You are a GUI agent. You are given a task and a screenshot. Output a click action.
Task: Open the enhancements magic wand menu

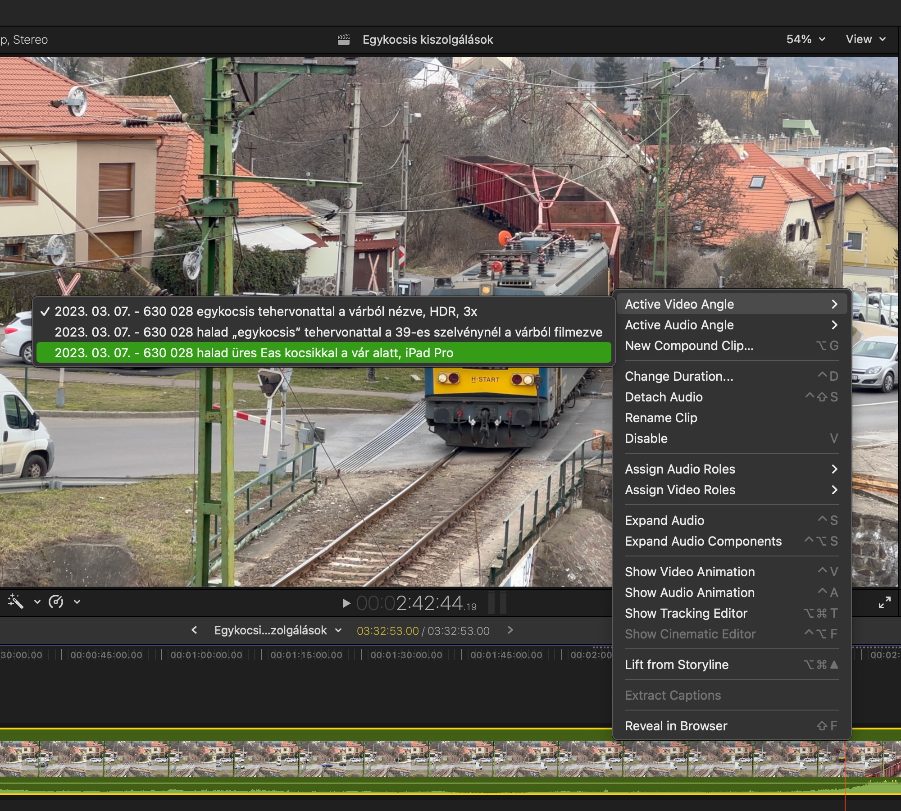(x=16, y=601)
